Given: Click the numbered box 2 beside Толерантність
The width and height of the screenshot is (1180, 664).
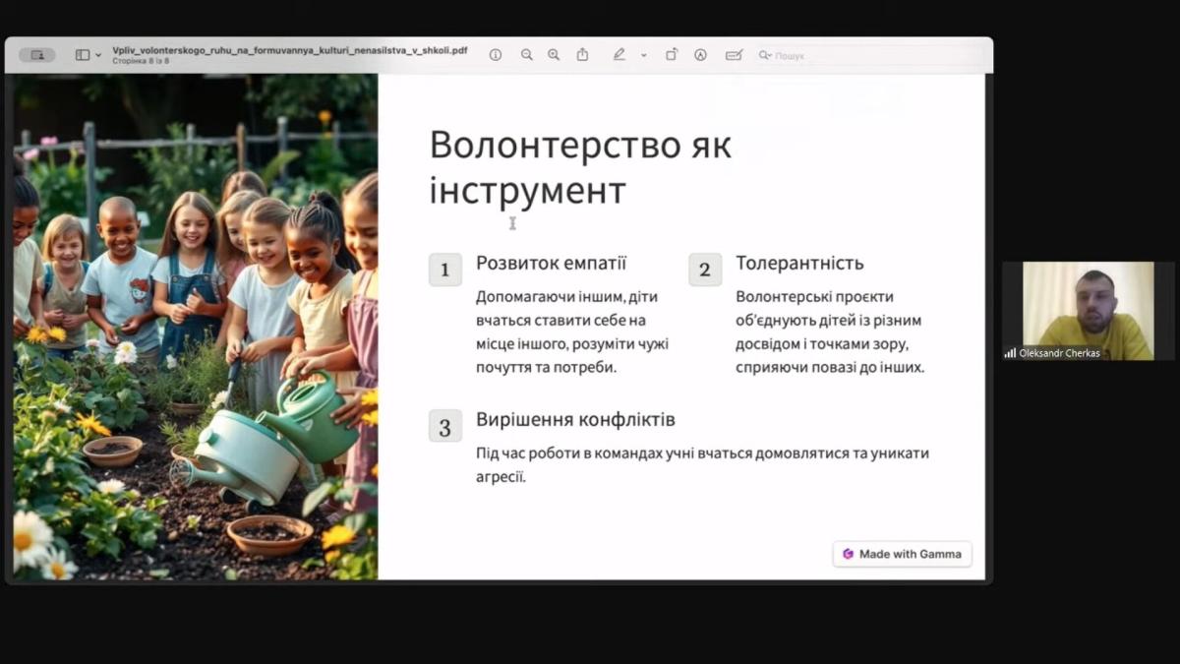Looking at the screenshot, I should (x=705, y=270).
